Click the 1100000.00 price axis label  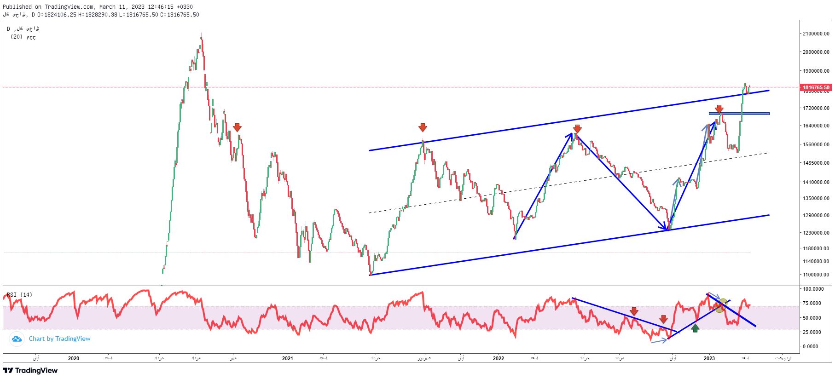[816, 275]
